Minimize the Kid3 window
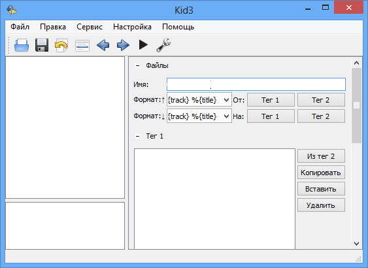Viewport: 368px width, 268px height. coord(308,8)
